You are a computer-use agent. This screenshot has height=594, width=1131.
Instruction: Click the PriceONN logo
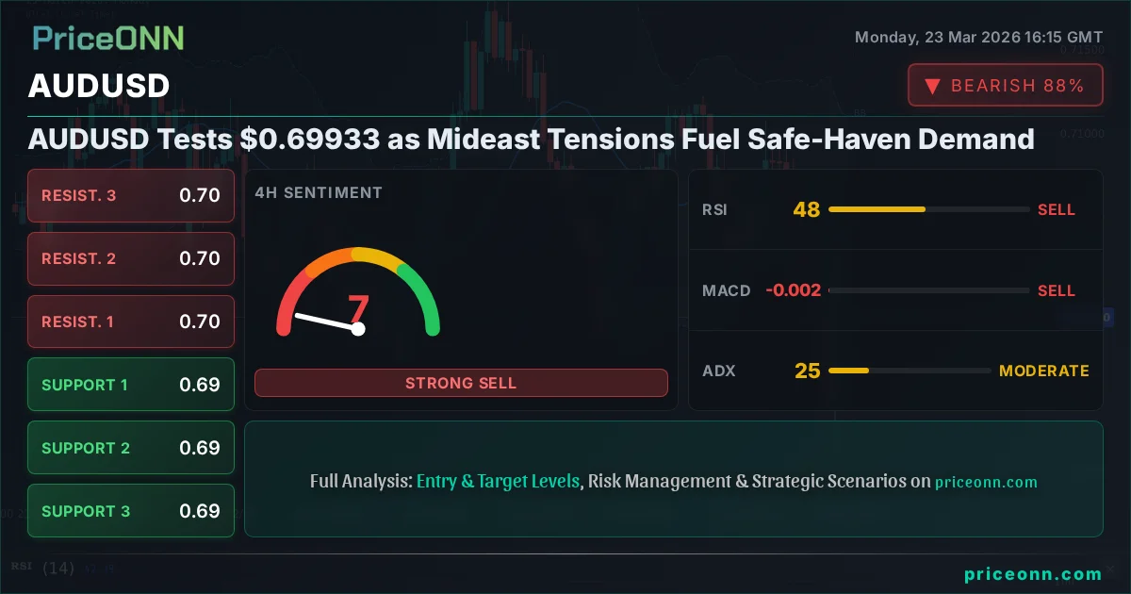pyautogui.click(x=108, y=38)
